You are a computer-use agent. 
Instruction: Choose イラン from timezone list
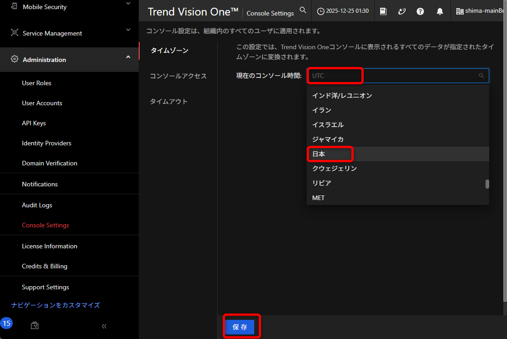[x=398, y=110]
